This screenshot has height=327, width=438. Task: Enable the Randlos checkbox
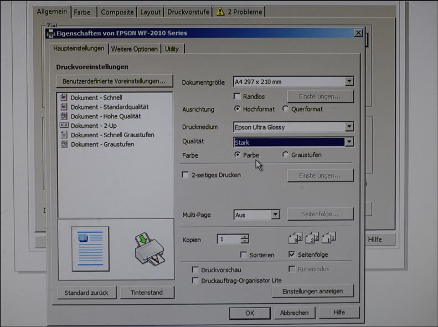pos(237,97)
